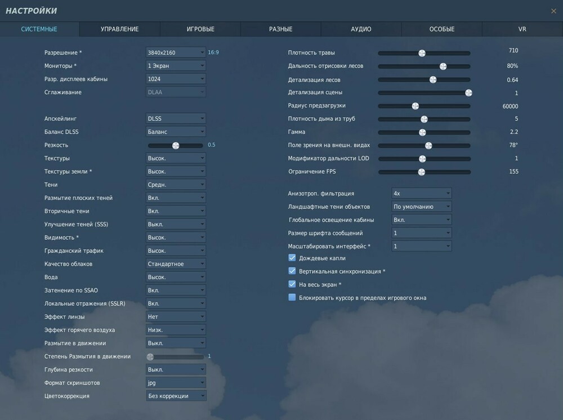Switch to the УПРАВЛЕНИЕ tab
This screenshot has height=420, width=563.
coord(119,29)
